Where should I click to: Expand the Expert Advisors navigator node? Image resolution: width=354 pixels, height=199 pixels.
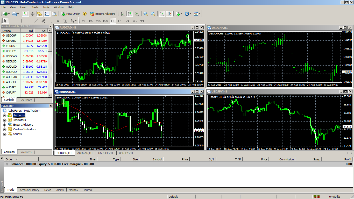point(4,125)
